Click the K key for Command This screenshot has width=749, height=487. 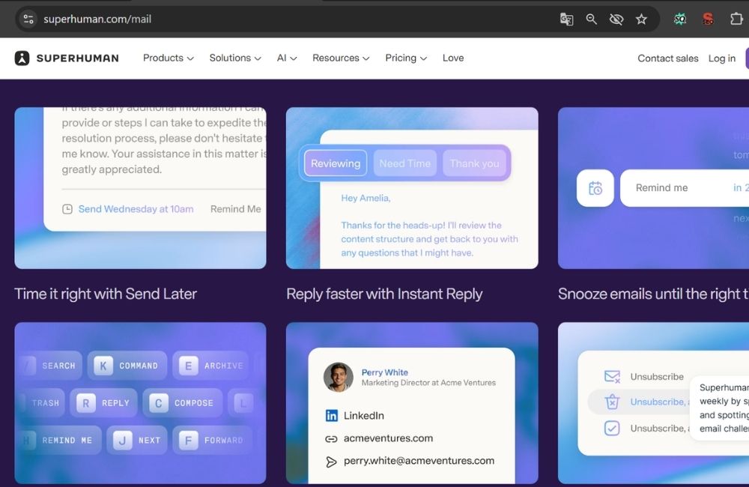[x=103, y=366]
